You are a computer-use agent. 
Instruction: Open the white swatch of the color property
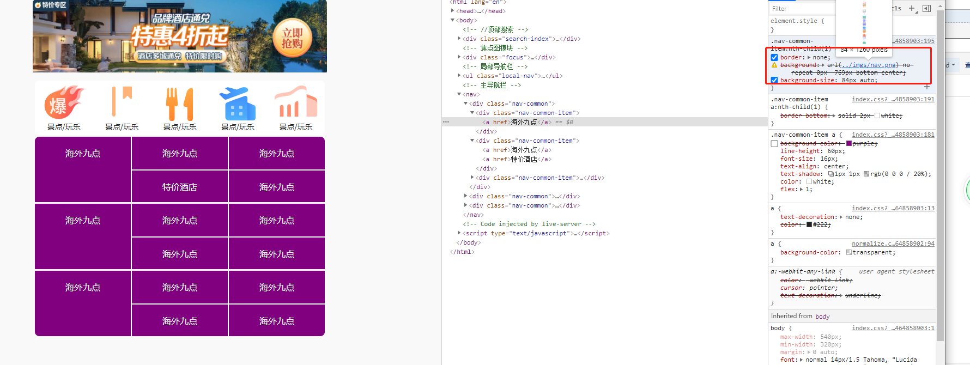tap(809, 182)
